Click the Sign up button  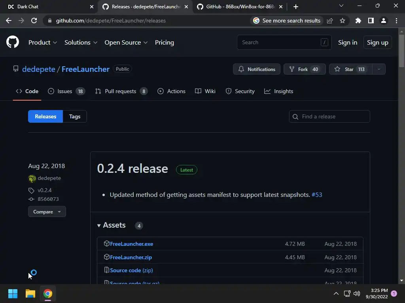(378, 43)
